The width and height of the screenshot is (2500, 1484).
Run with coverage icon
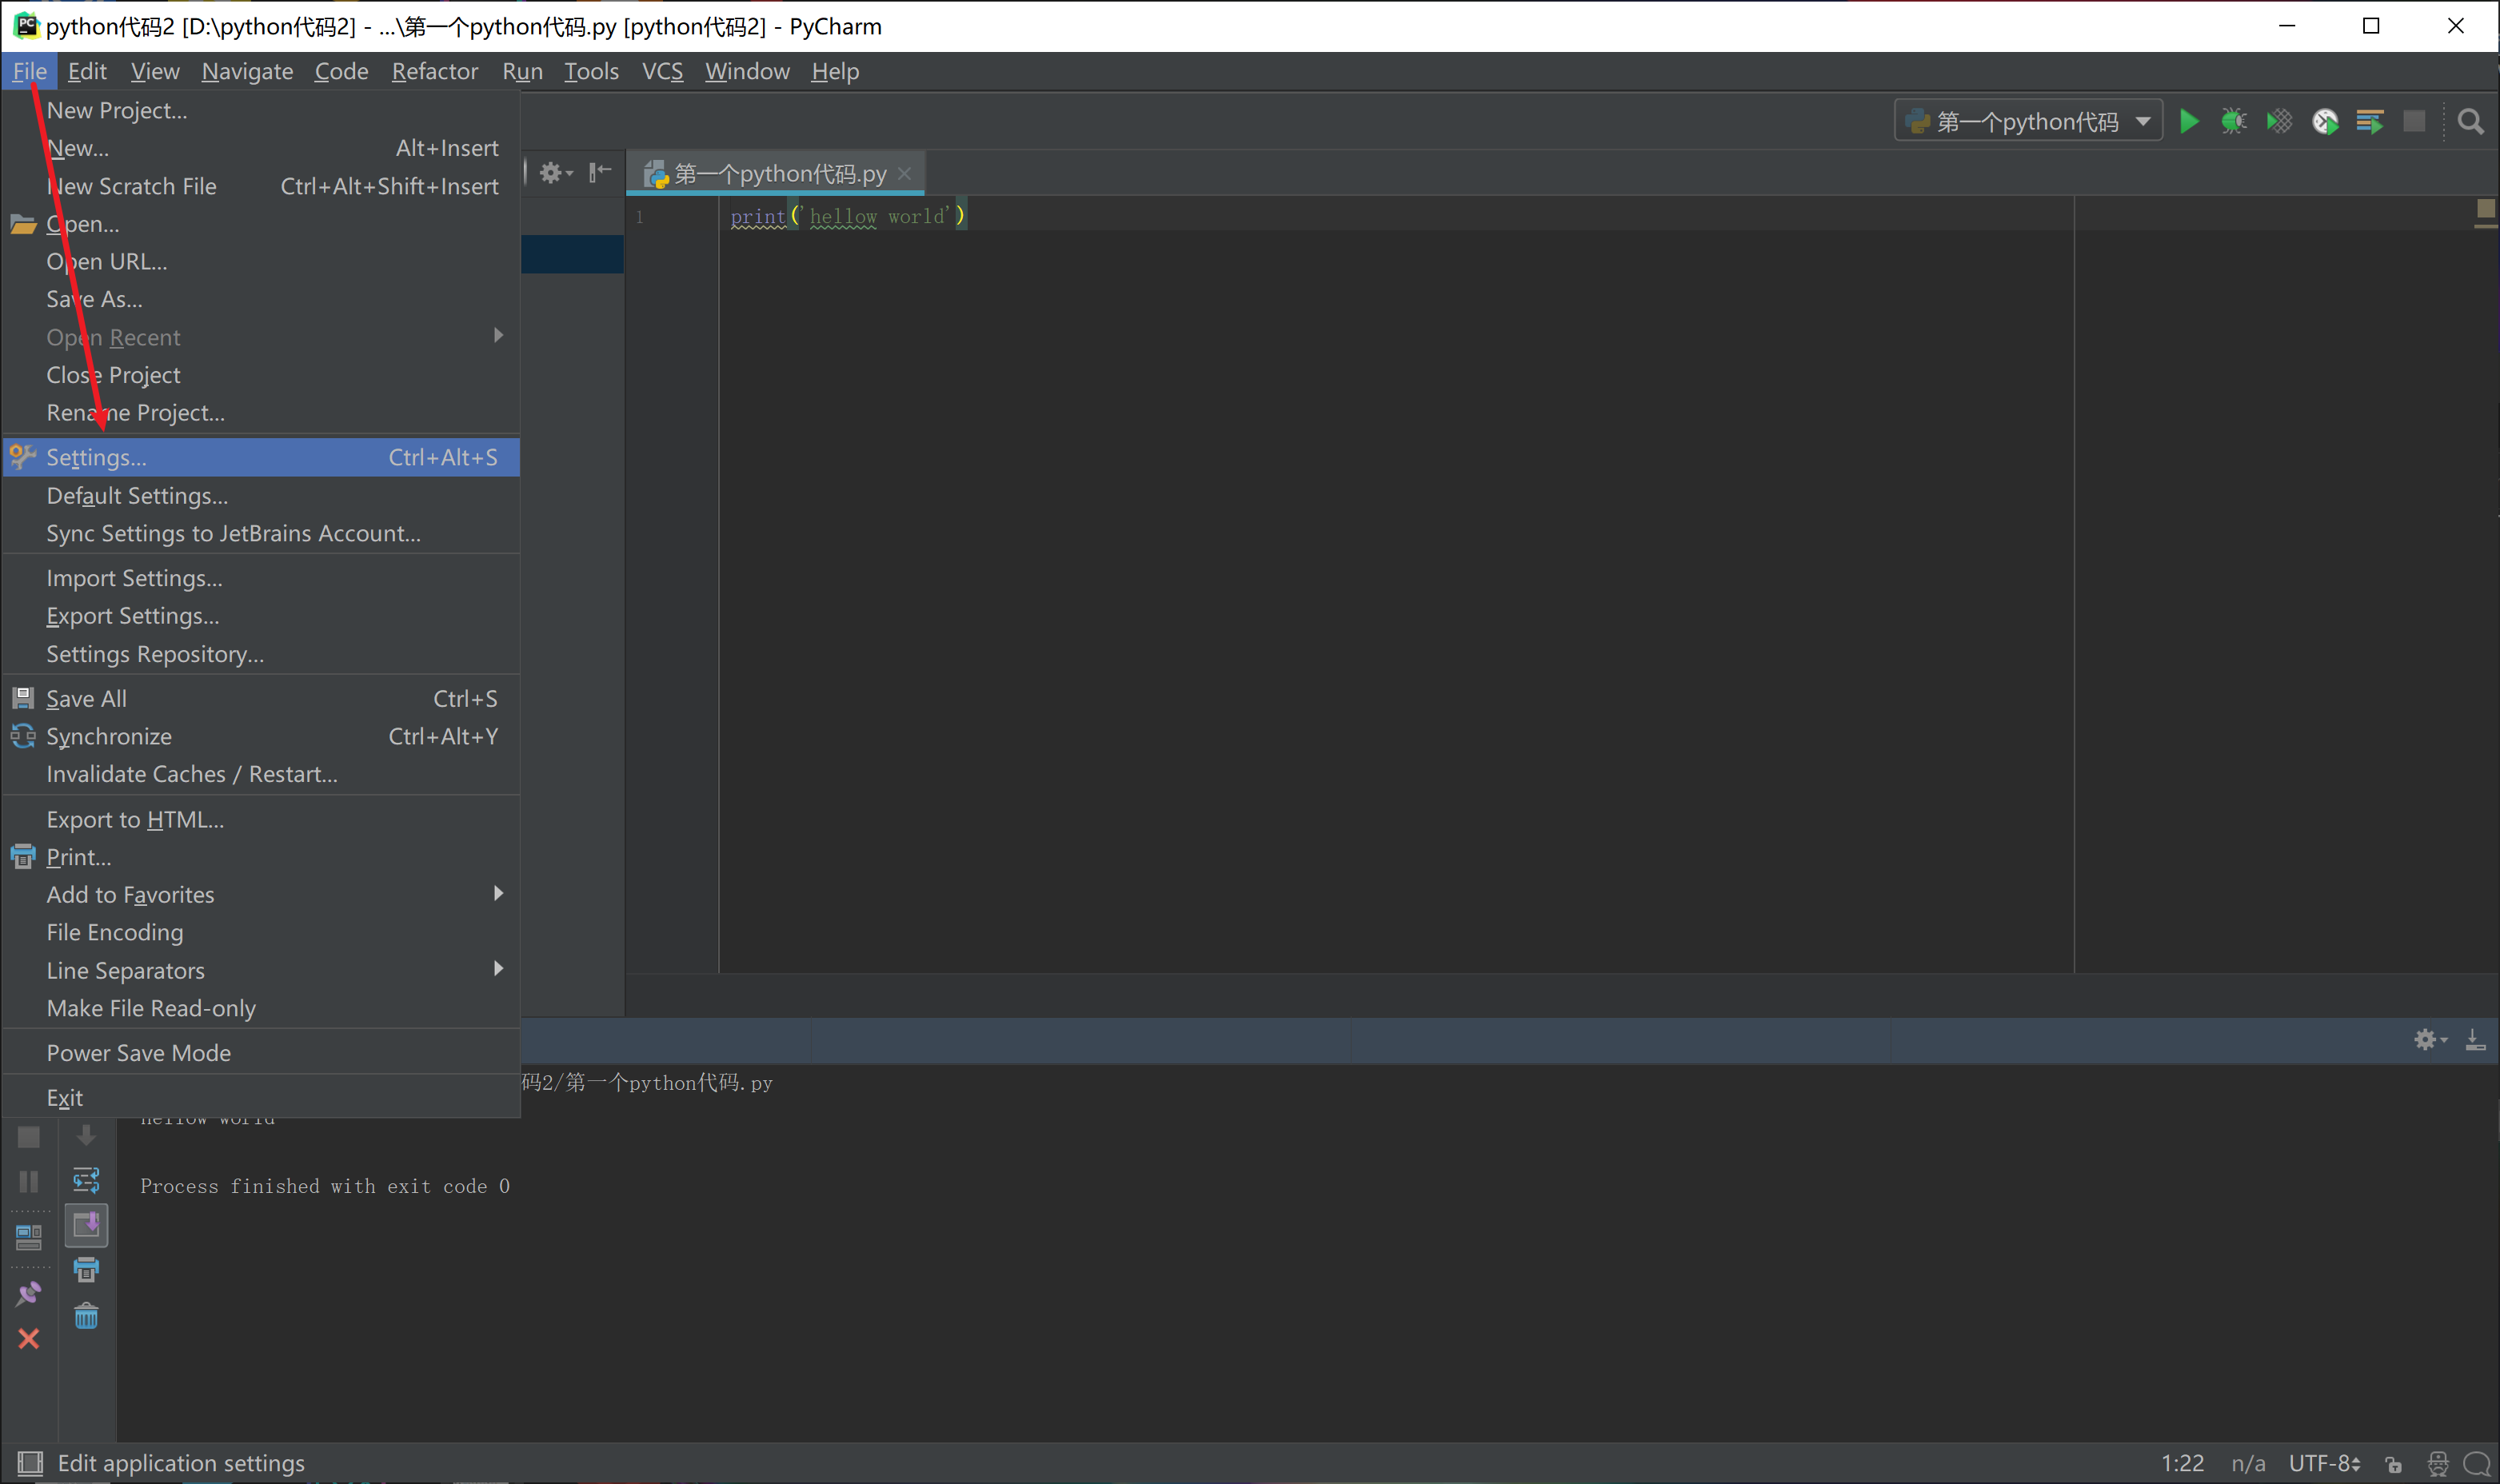coord(2279,122)
